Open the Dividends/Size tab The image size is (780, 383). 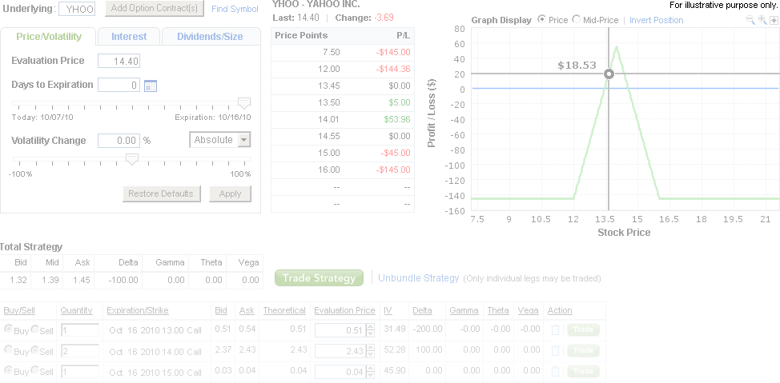click(210, 37)
